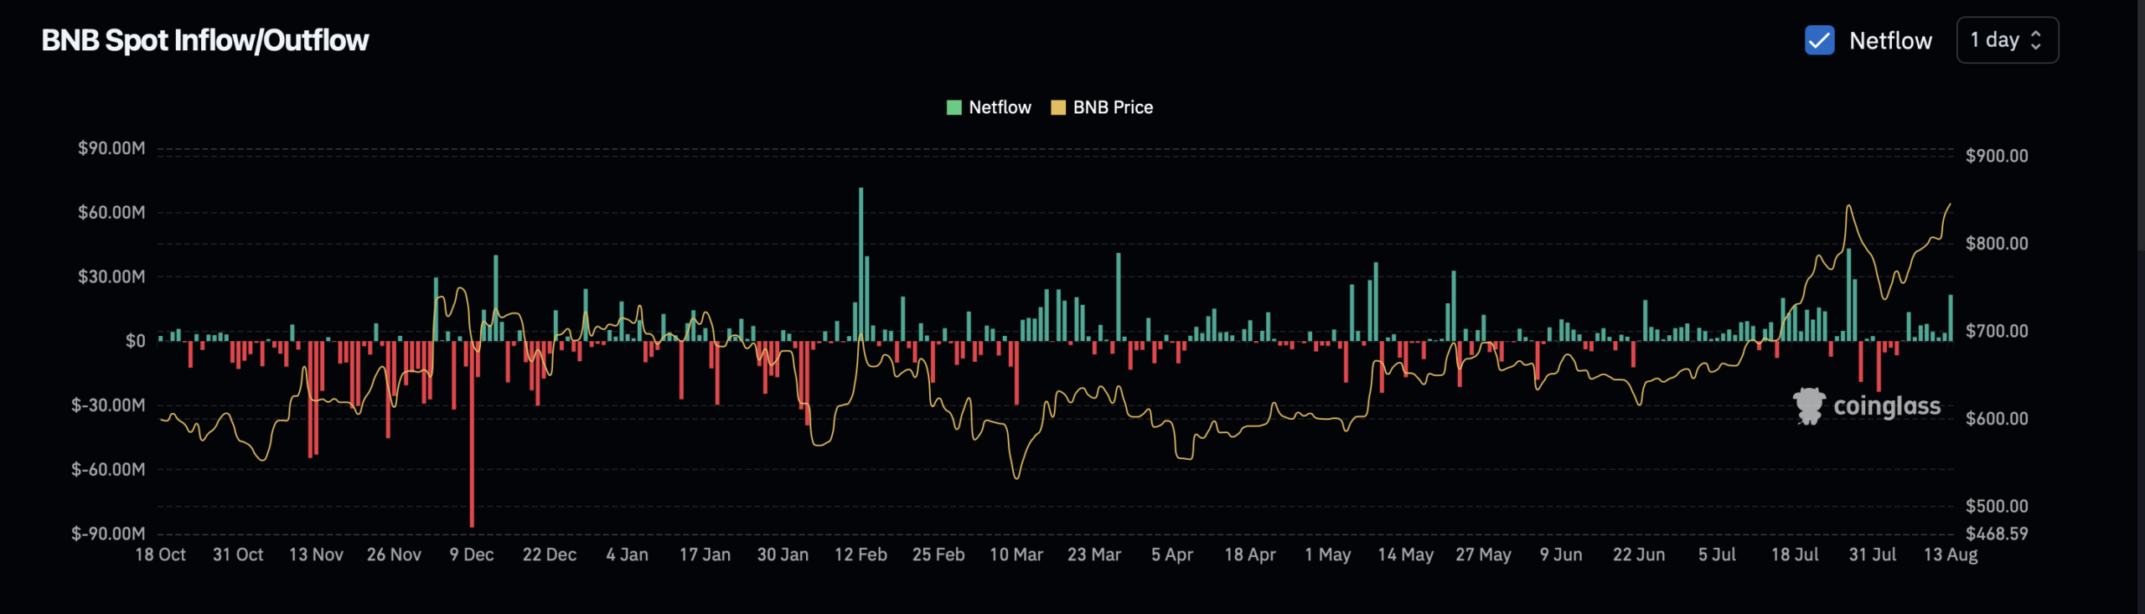The height and width of the screenshot is (614, 2145).
Task: Click the 9 Dec date label
Action: point(472,555)
